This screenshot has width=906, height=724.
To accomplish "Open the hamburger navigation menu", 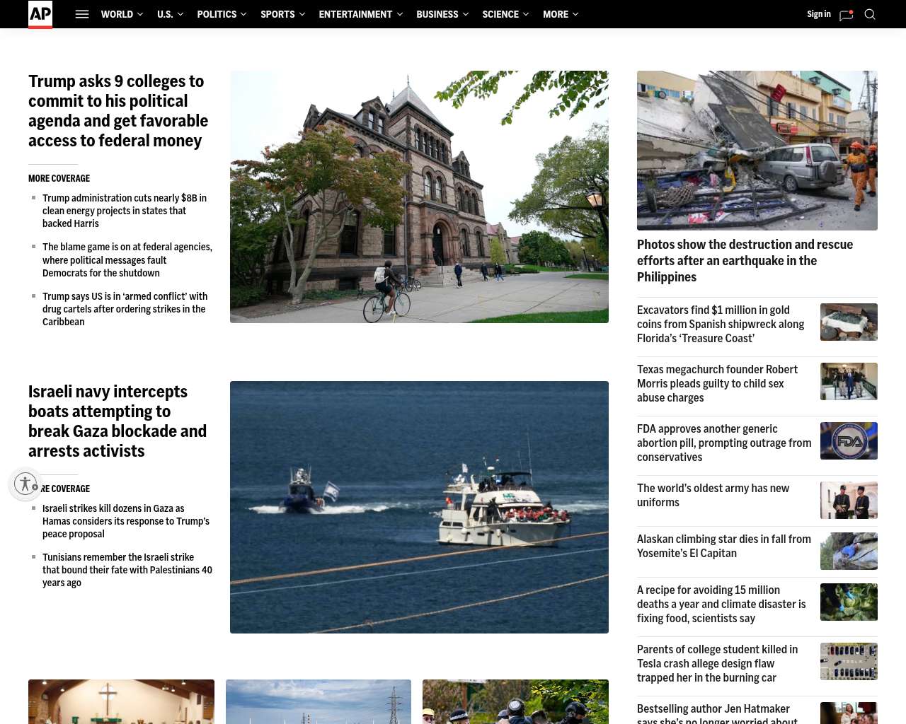I will (x=82, y=14).
